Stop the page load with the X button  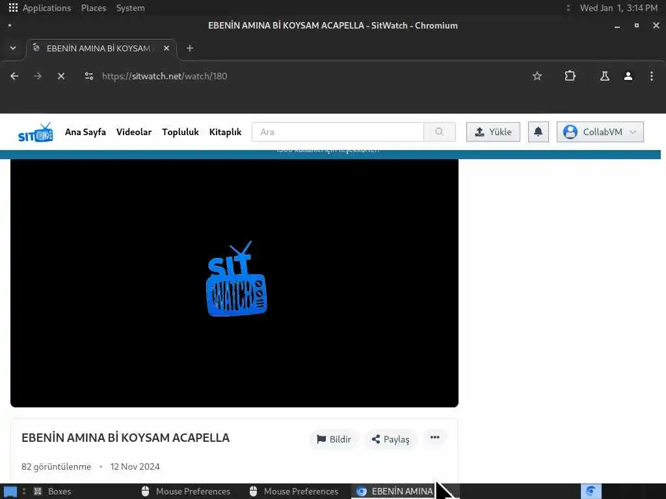(x=61, y=76)
